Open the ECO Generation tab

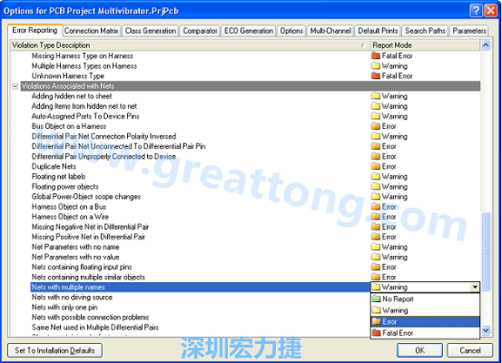249,31
